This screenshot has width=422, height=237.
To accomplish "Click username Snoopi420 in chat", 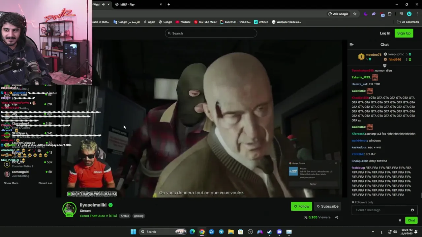I will [x=359, y=161].
